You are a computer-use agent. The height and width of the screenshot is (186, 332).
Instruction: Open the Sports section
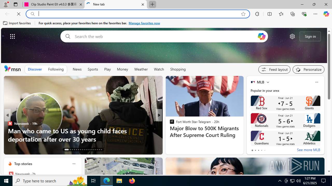click(x=93, y=69)
